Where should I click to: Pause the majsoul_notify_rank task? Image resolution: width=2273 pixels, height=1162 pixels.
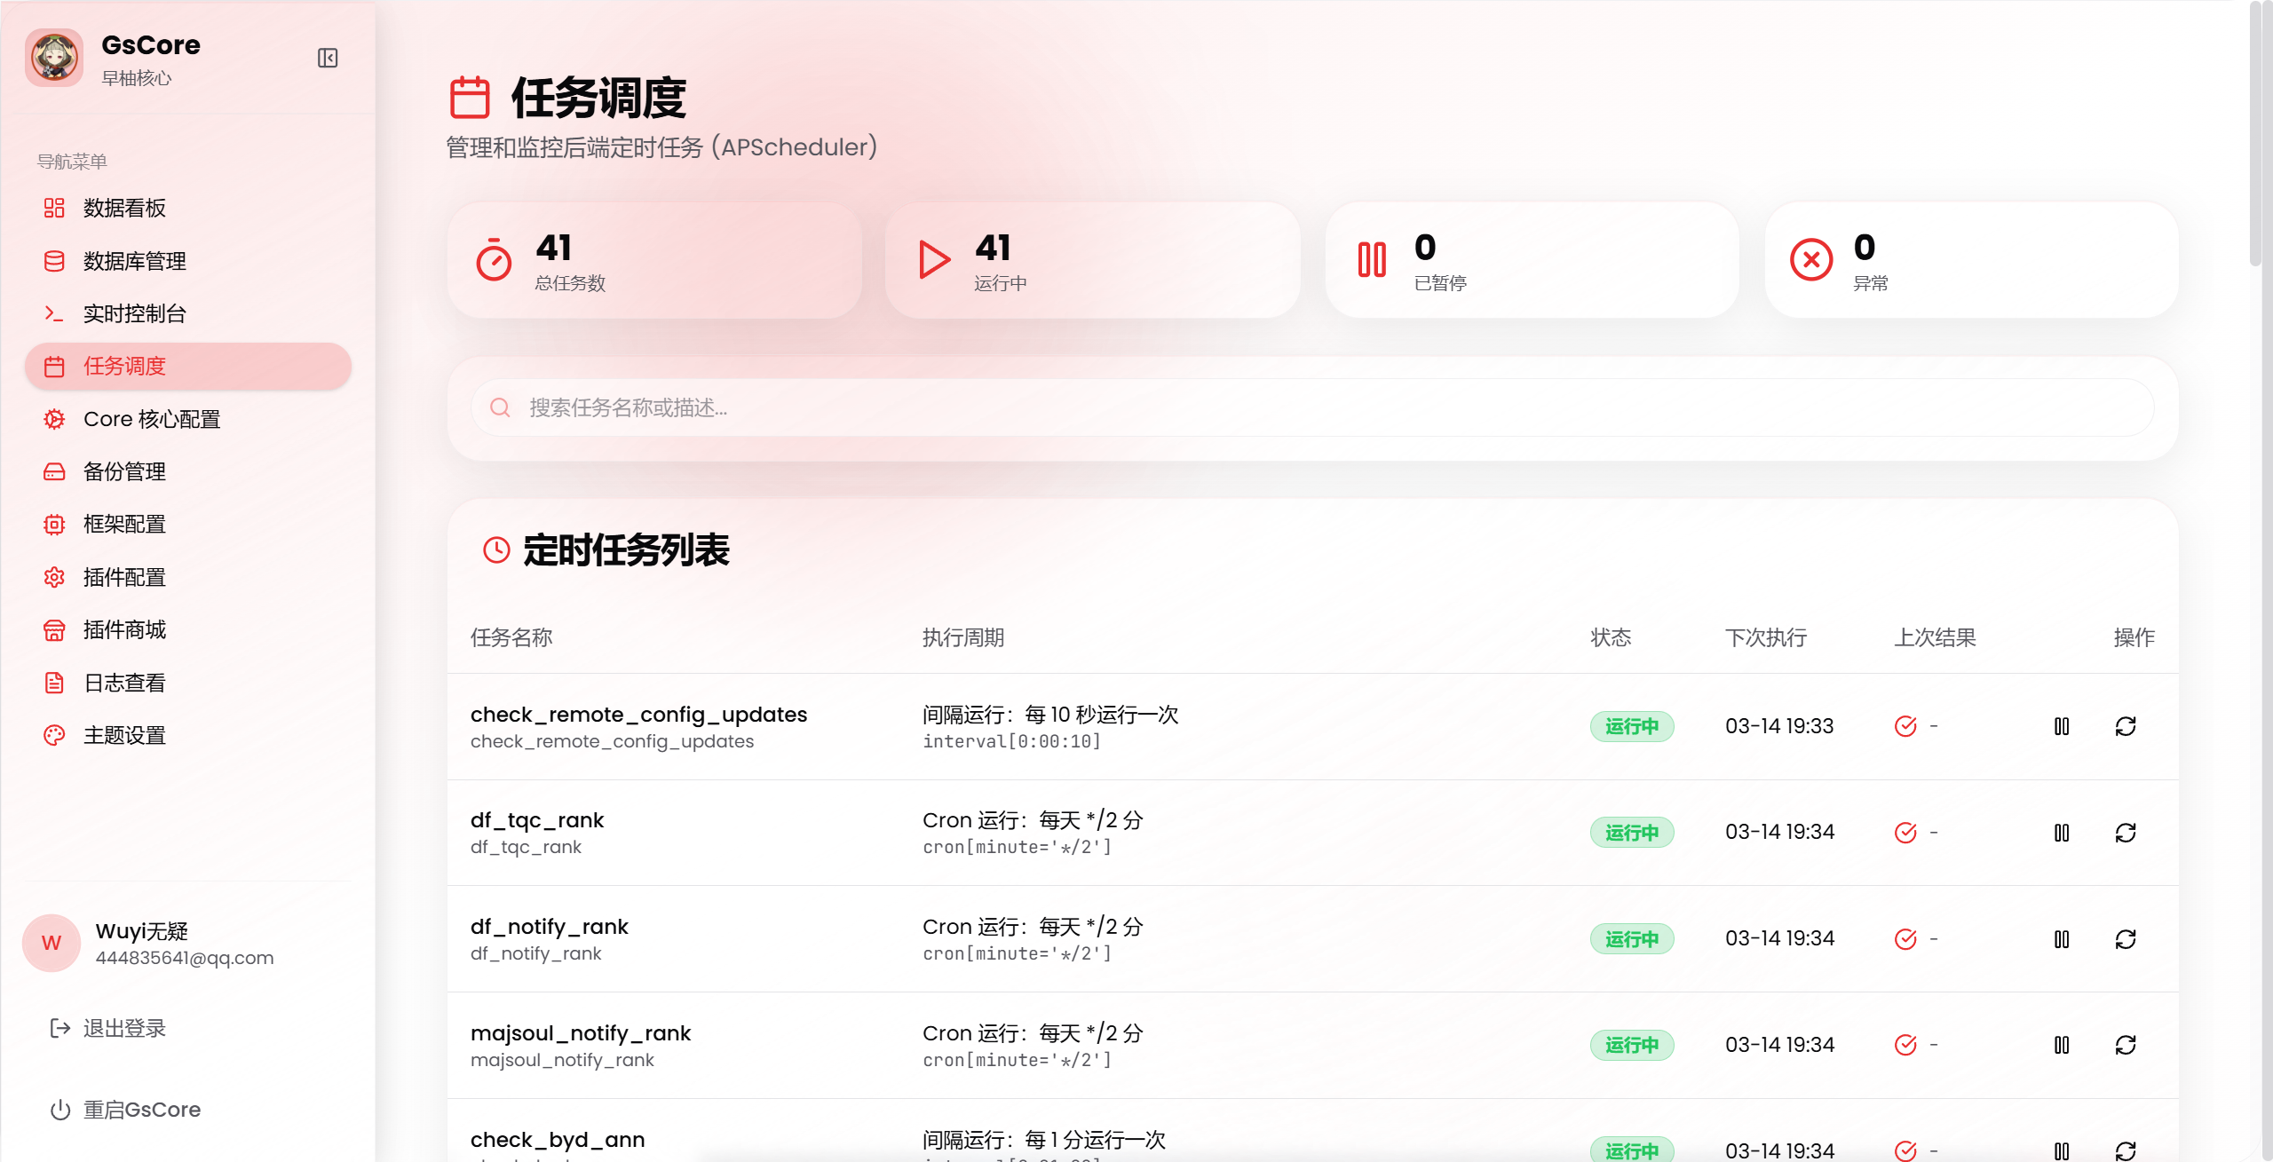2062,1045
